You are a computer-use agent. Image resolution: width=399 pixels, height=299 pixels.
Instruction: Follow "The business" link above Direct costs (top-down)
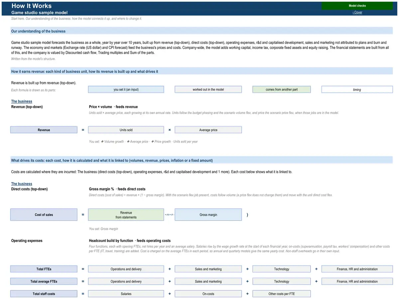coord(22,184)
